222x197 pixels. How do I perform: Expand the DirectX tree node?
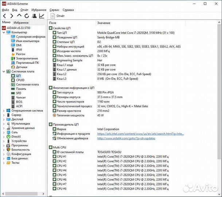tap(4, 137)
